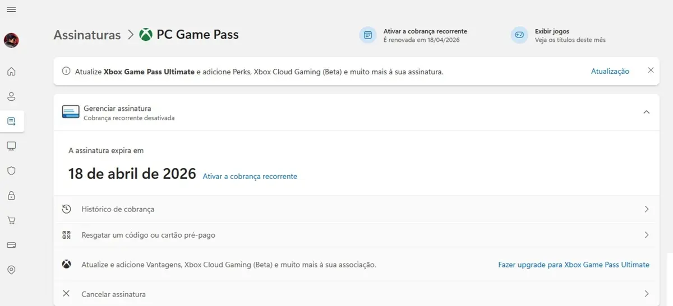The width and height of the screenshot is (673, 306).
Task: Click the Xbox logo beside PC Game Pass
Action: coord(146,35)
